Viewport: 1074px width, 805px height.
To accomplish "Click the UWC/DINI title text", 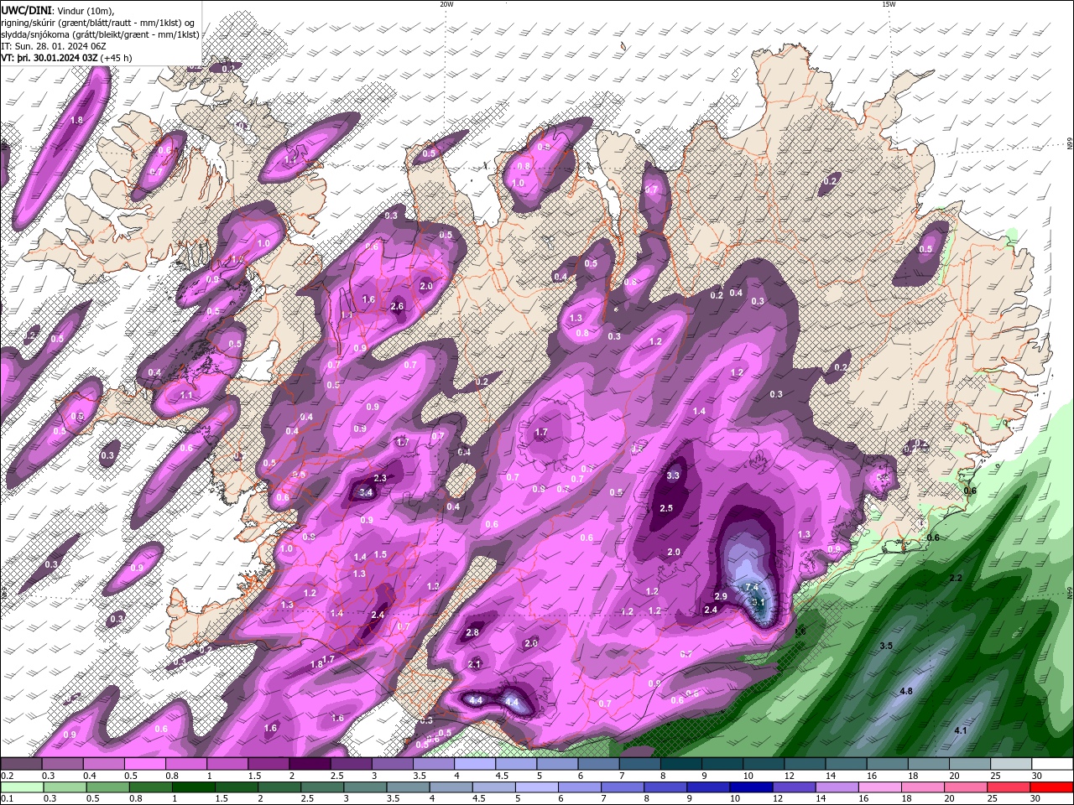I will [27, 9].
